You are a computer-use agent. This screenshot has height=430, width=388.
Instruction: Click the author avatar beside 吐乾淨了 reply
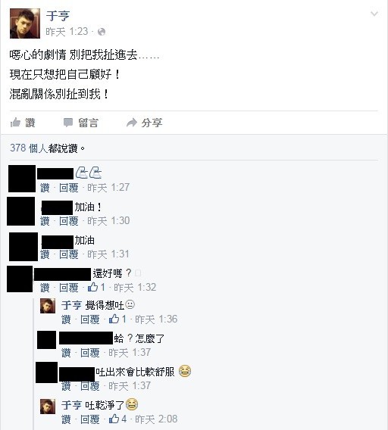[48, 407]
